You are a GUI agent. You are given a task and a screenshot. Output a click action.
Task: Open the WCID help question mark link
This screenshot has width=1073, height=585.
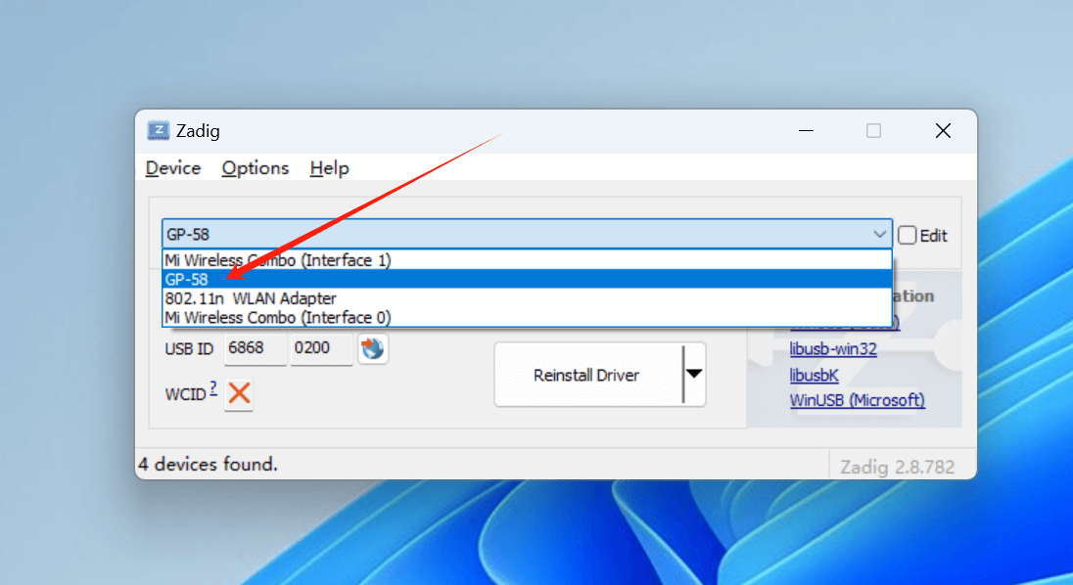coord(213,389)
